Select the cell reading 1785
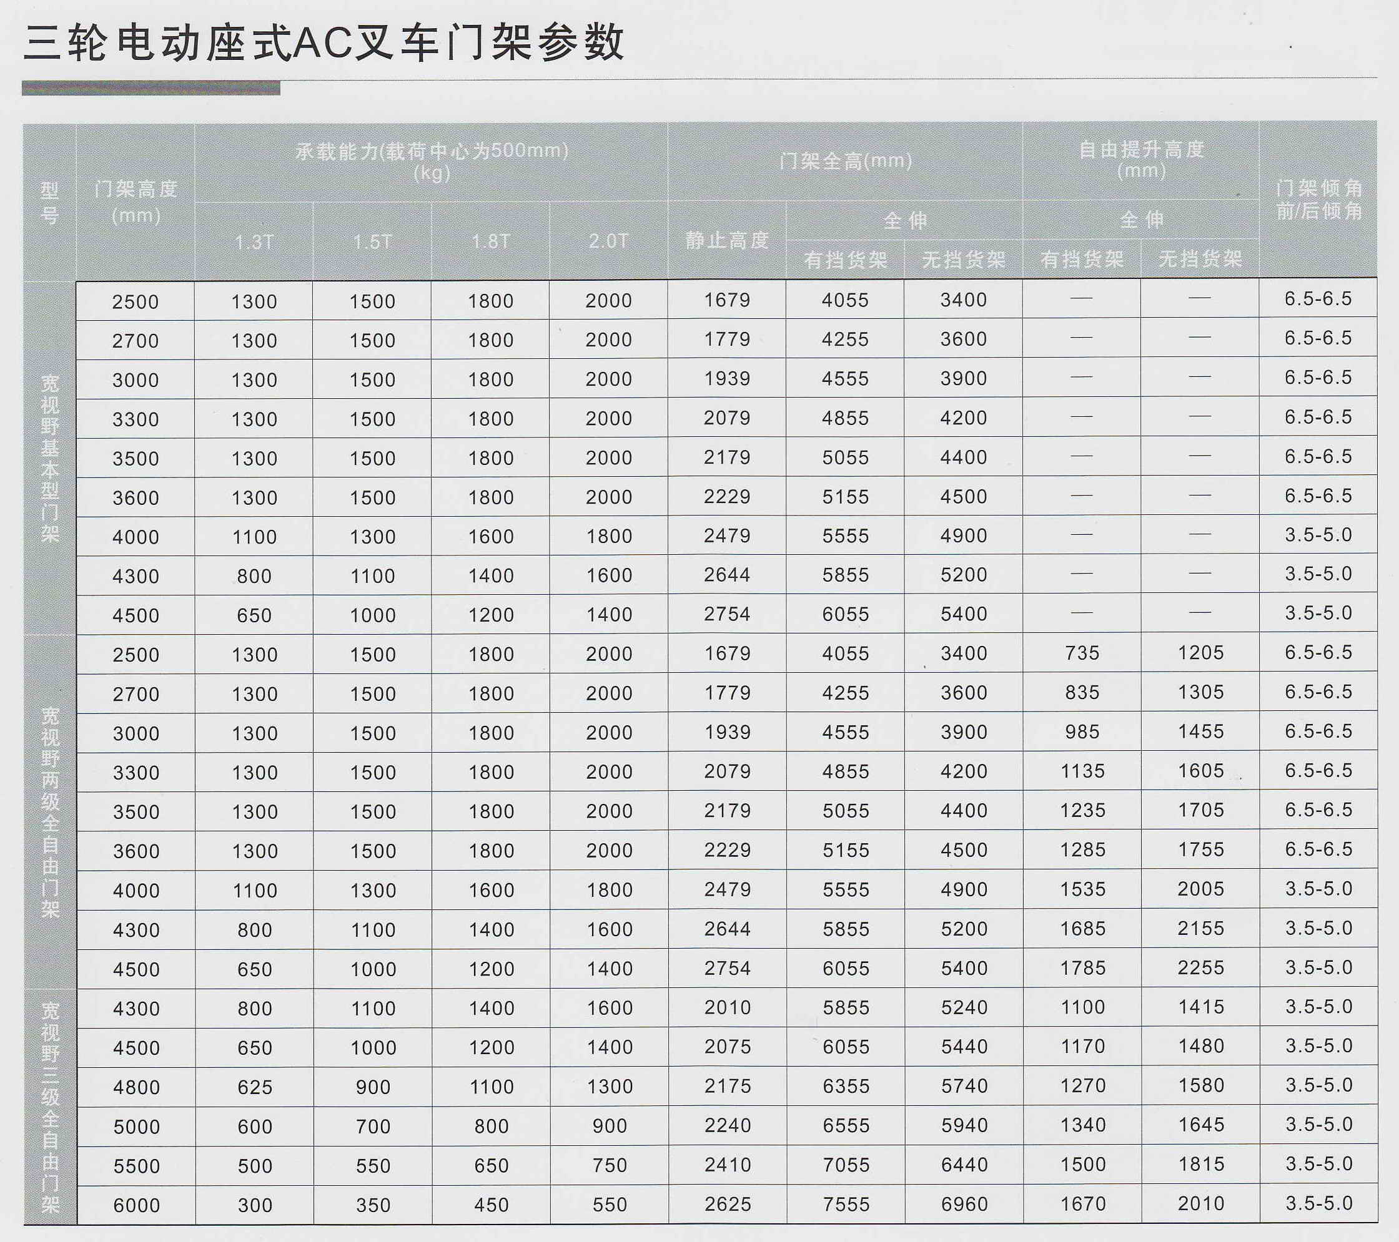The image size is (1399, 1242). click(x=1083, y=968)
